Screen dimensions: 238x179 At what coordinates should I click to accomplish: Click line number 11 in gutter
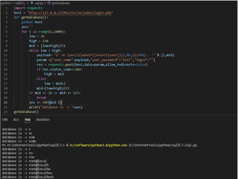pyautogui.click(x=6, y=55)
